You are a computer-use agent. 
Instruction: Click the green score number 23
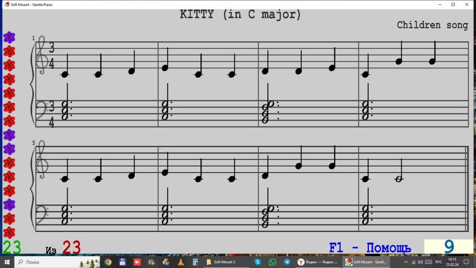[12, 247]
